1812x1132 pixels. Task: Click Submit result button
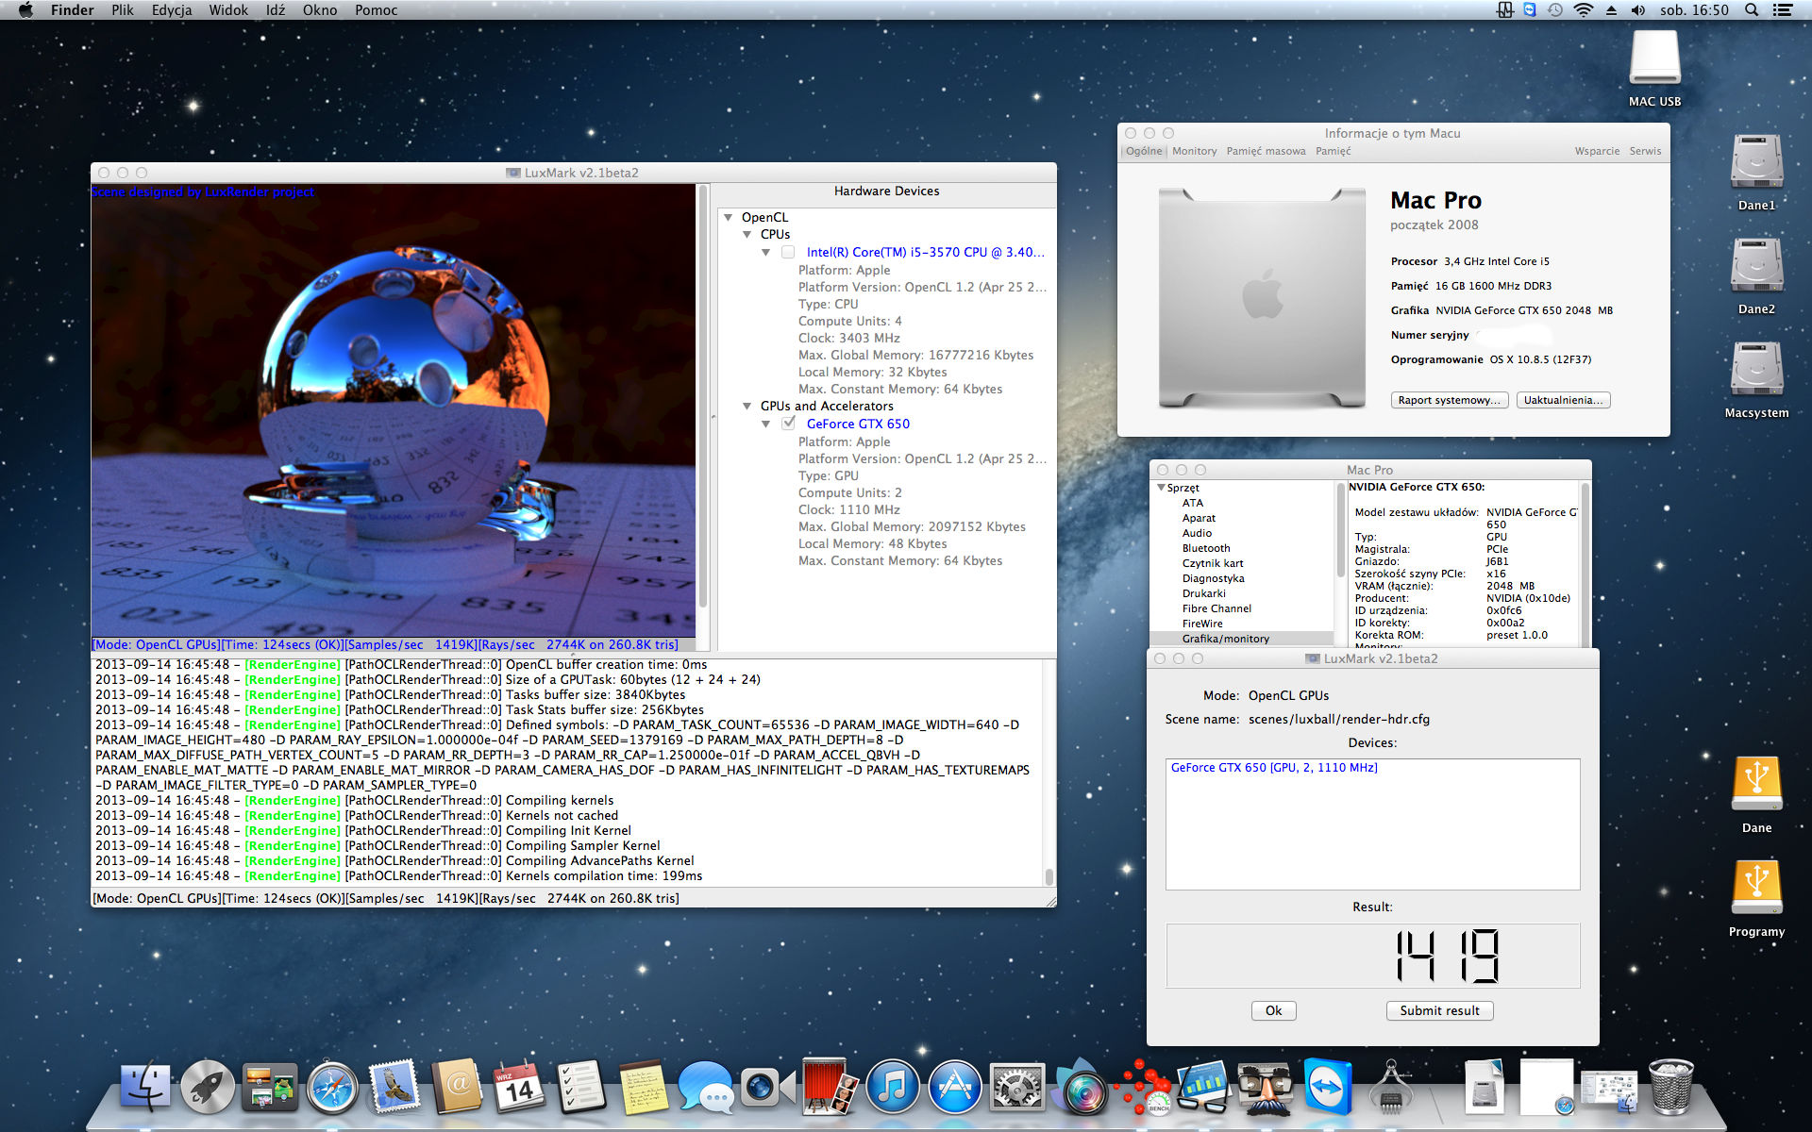tap(1439, 1010)
